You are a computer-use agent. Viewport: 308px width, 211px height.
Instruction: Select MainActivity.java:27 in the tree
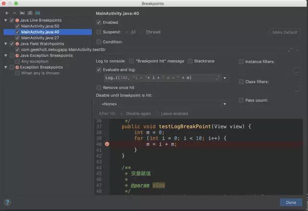(x=40, y=38)
